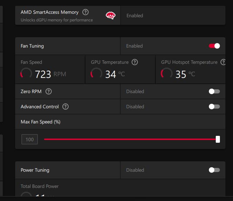This screenshot has width=233, height=201.
Task: Click the Max Fan Speed red slider track
Action: click(x=130, y=139)
